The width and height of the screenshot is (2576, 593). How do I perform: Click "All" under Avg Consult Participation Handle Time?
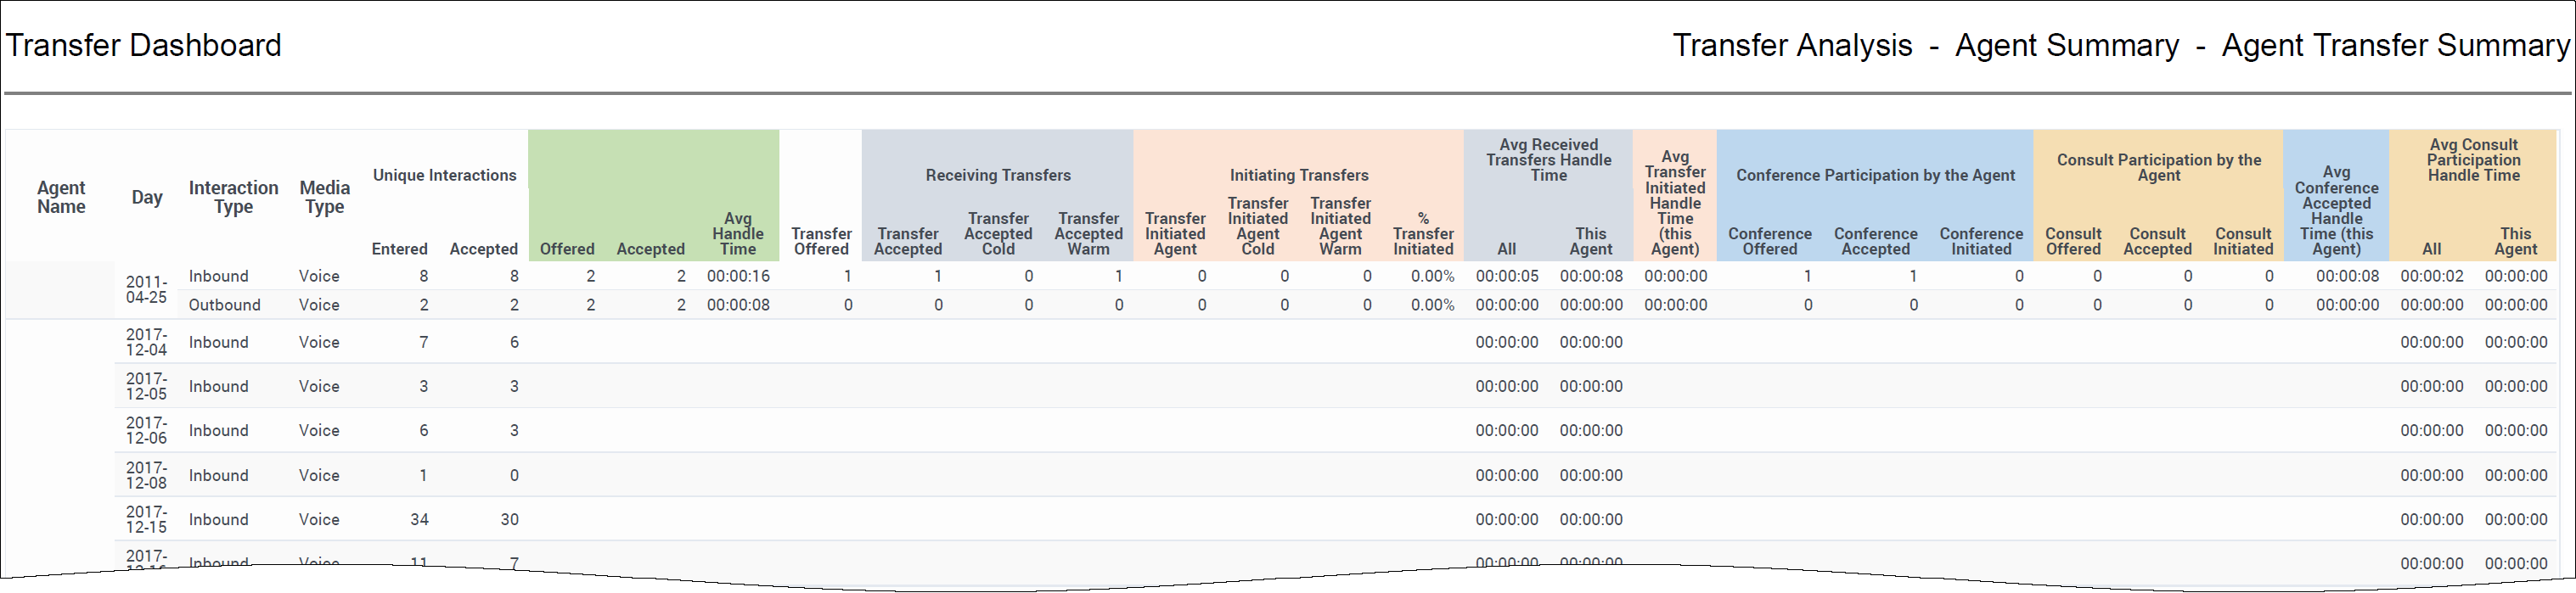2432,249
